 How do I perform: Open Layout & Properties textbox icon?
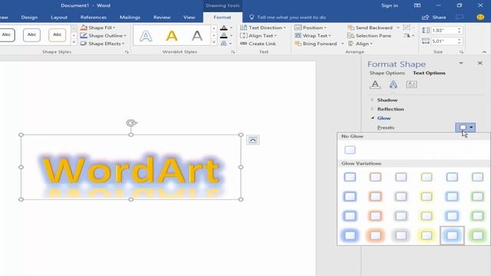click(411, 84)
